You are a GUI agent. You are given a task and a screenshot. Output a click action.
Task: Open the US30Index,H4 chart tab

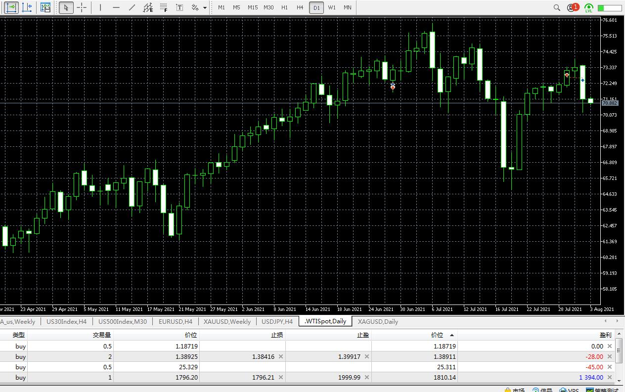[x=66, y=321]
